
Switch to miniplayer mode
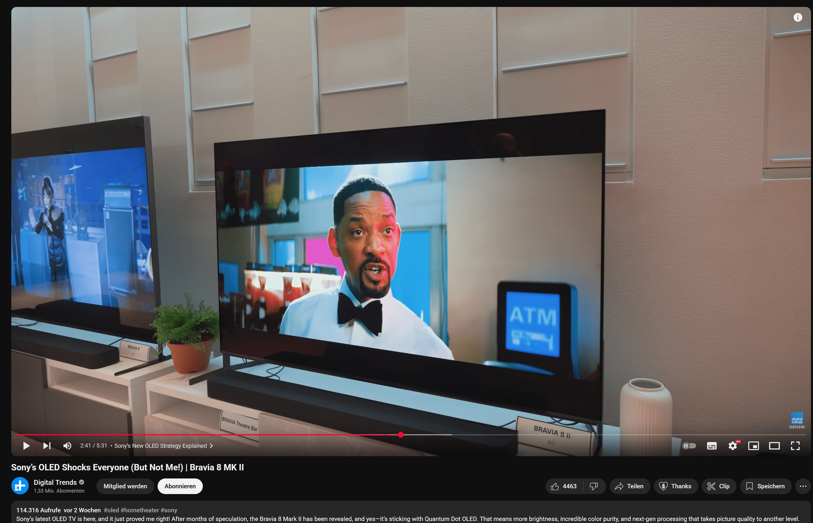[754, 445]
